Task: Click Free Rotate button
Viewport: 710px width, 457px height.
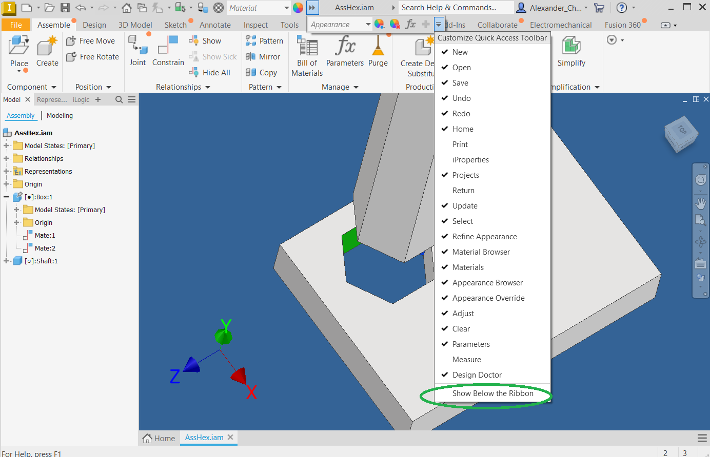Action: 93,57
